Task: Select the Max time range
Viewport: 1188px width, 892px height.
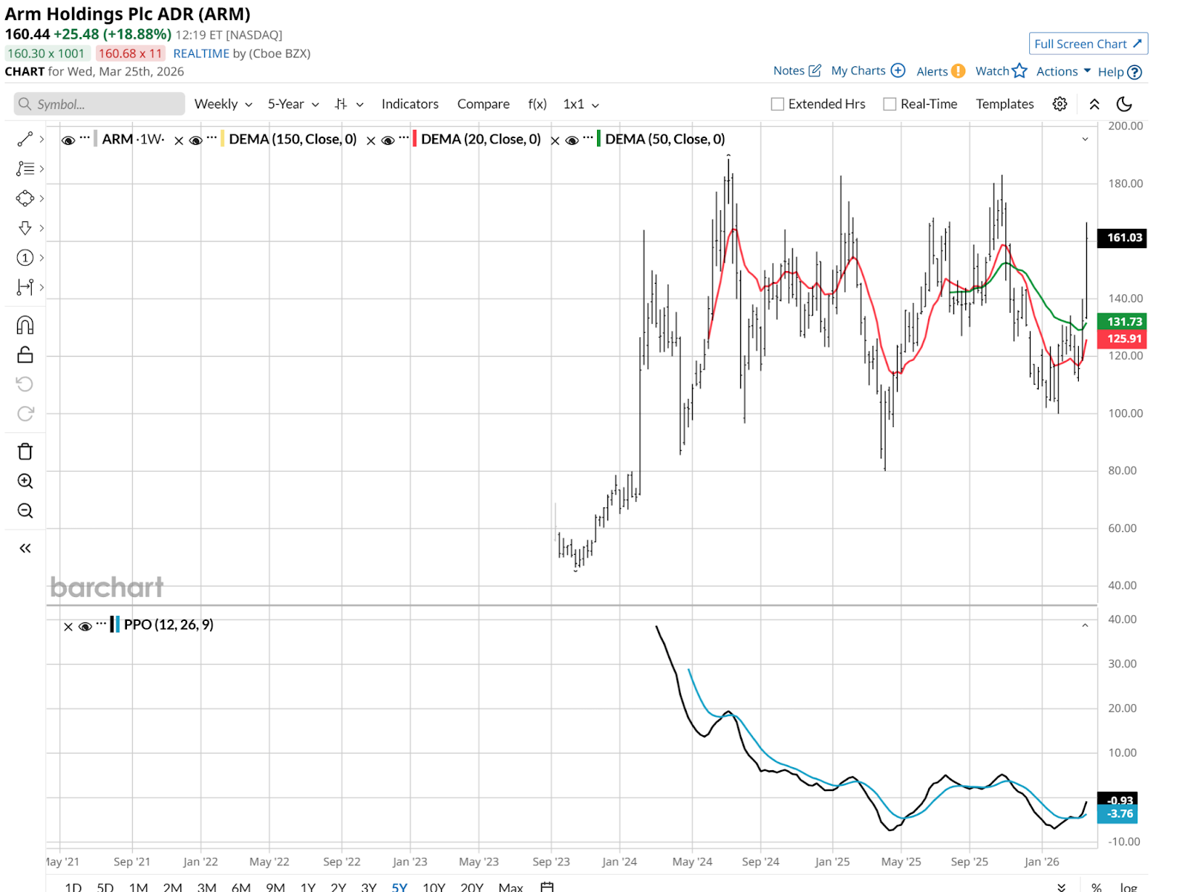Action: point(511,887)
